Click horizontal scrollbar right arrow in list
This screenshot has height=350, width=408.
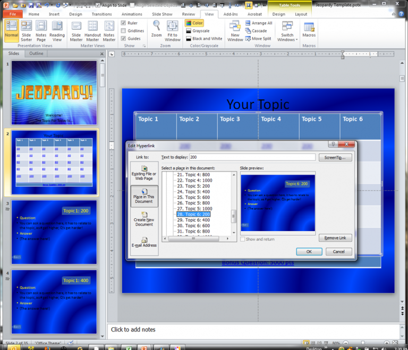coord(227,238)
